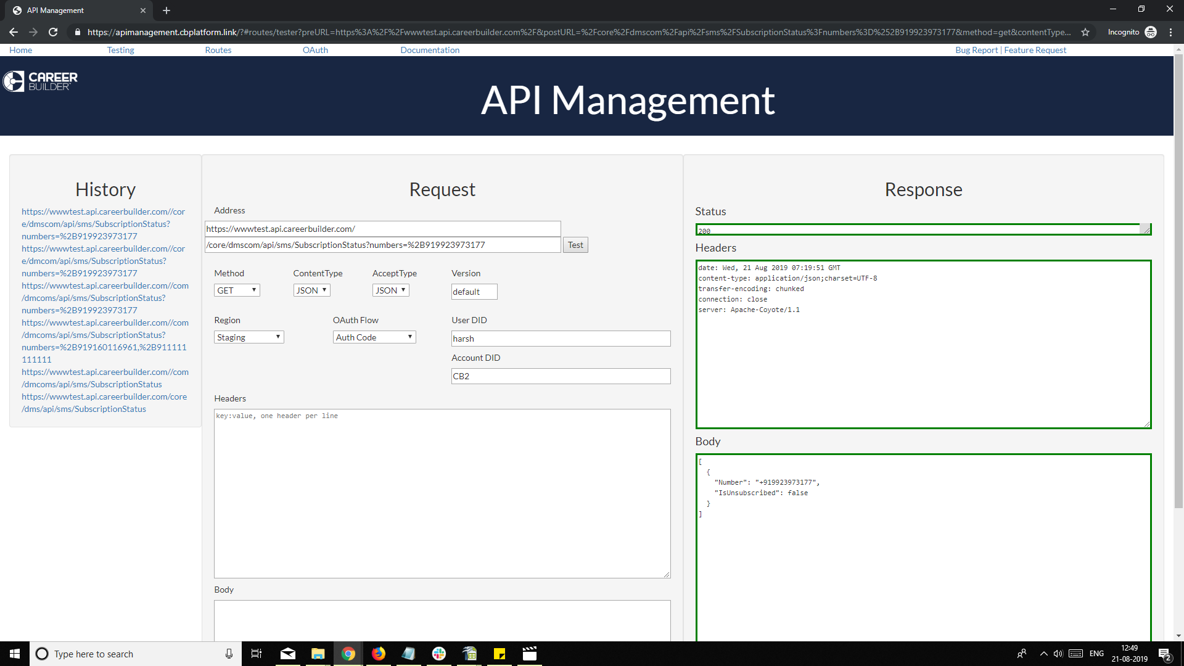Reload the page with browser refresh icon
Image resolution: width=1184 pixels, height=666 pixels.
(x=53, y=32)
